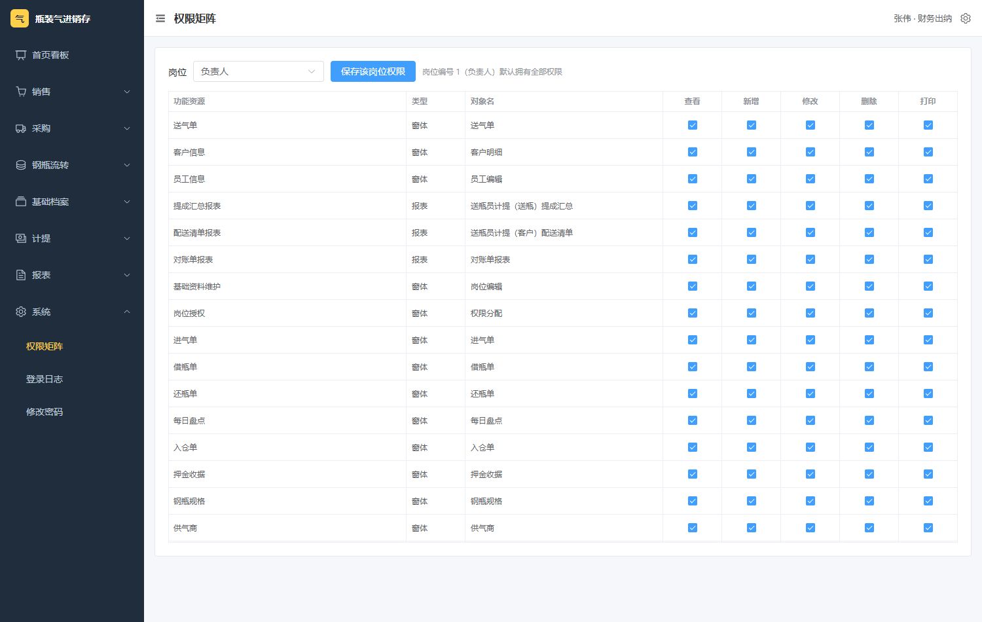Viewport: 982px width, 622px height.
Task: Click the 基础档案 briefcase icon
Action: (x=21, y=202)
